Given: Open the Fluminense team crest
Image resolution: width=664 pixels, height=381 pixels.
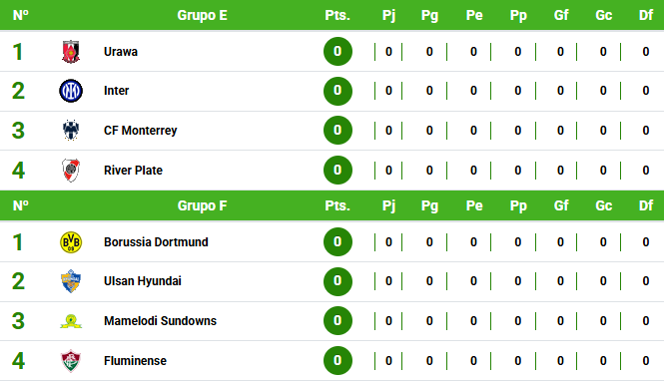Looking at the screenshot, I should pos(71,361).
